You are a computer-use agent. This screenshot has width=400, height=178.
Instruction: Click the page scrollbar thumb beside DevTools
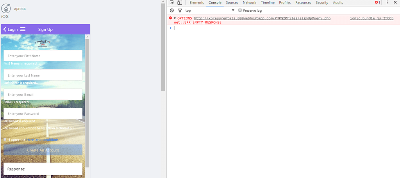point(163,47)
